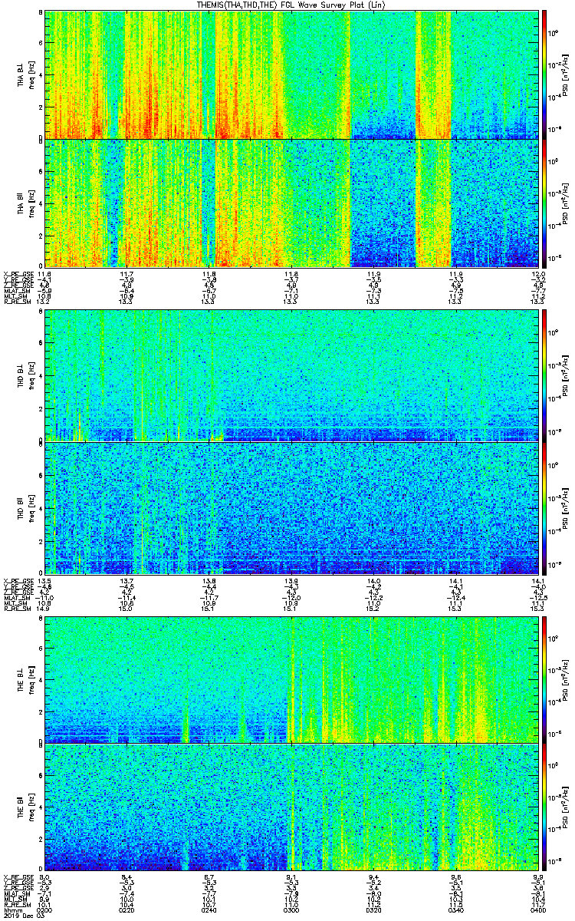Click the X_RE_GSE row label under THD panels
Screen dimensions: 575x921
[20, 580]
